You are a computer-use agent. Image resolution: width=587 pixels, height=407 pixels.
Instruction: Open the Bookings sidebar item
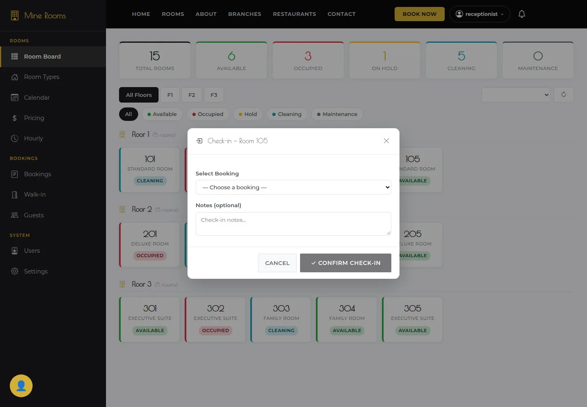[53, 174]
